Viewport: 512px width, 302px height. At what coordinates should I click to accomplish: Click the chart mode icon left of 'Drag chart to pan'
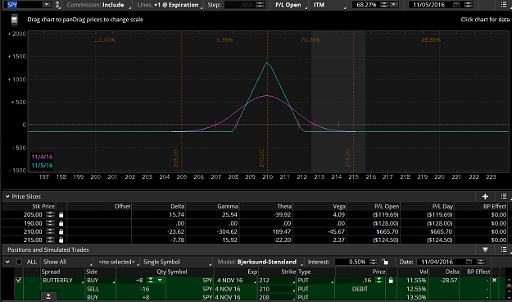[15, 20]
